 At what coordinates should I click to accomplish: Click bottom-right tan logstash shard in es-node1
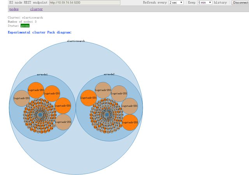click(x=63, y=122)
